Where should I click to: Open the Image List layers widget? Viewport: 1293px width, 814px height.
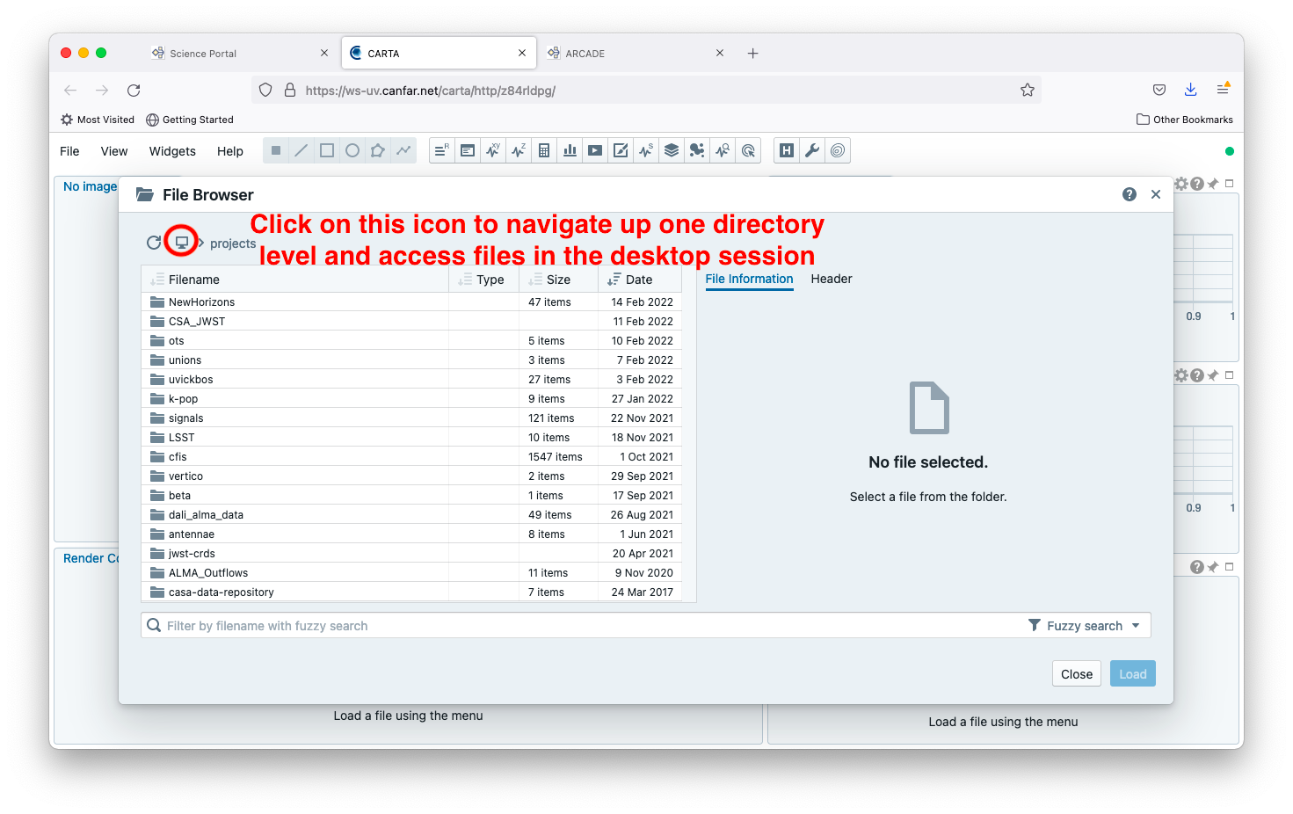672,150
